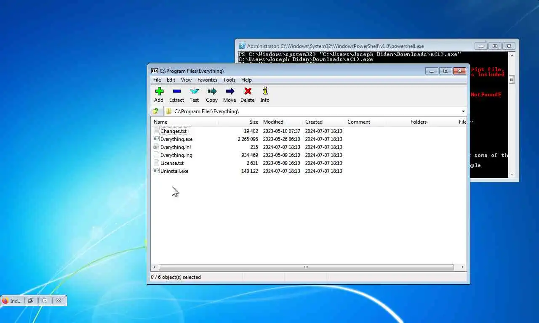Click the Everything.ini file icon
The image size is (539, 323).
tap(156, 147)
